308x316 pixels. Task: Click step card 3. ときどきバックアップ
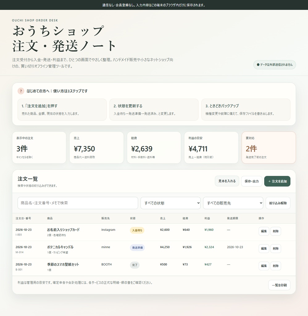pos(246,110)
